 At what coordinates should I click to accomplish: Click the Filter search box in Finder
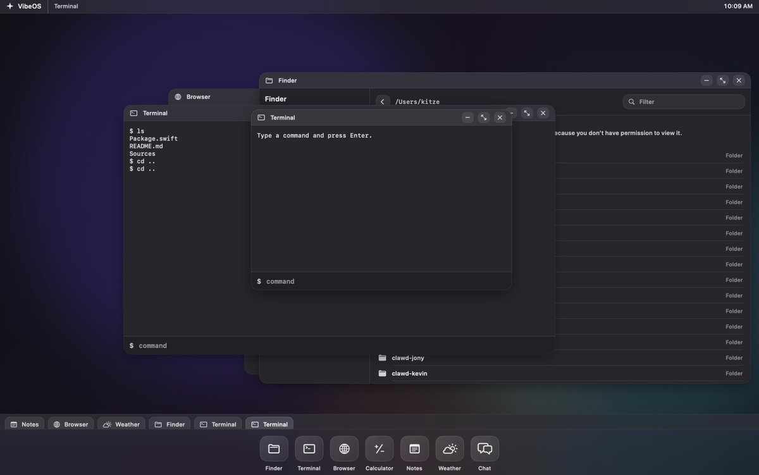click(x=683, y=101)
